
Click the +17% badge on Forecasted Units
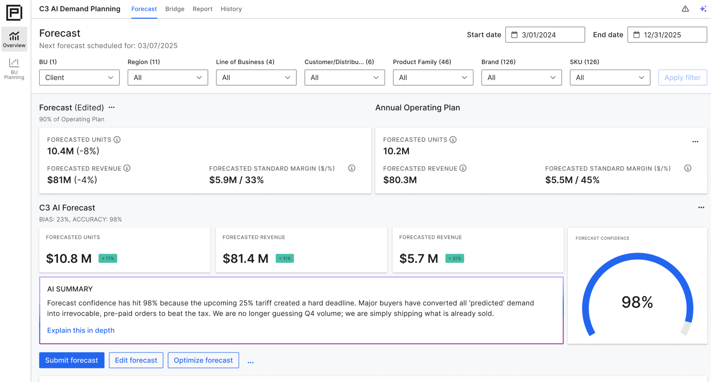108,258
